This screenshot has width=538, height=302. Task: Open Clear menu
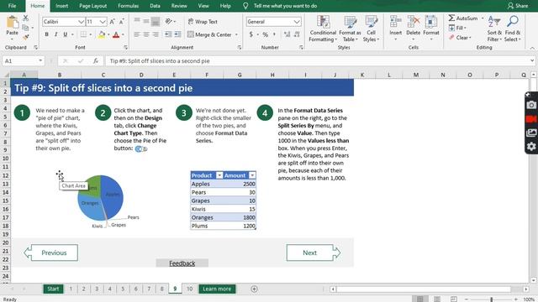click(x=460, y=37)
